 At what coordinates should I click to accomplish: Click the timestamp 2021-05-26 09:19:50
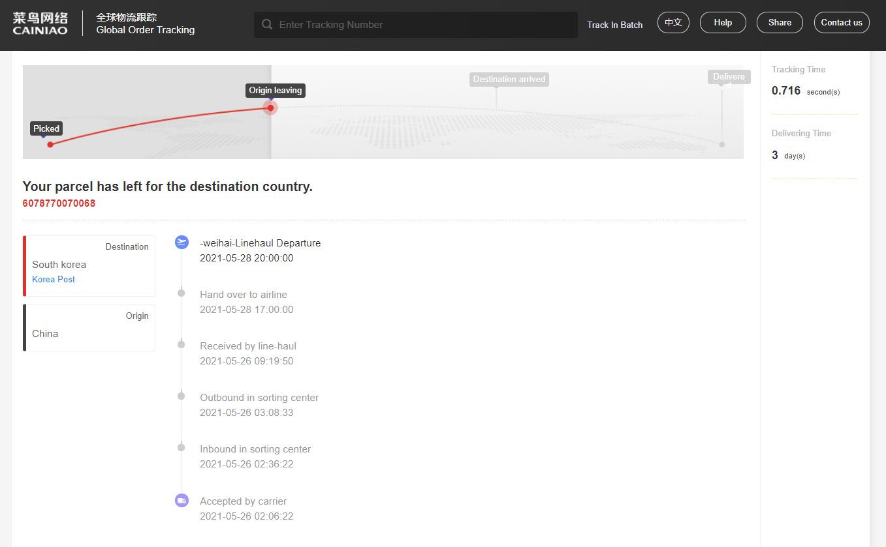point(247,361)
